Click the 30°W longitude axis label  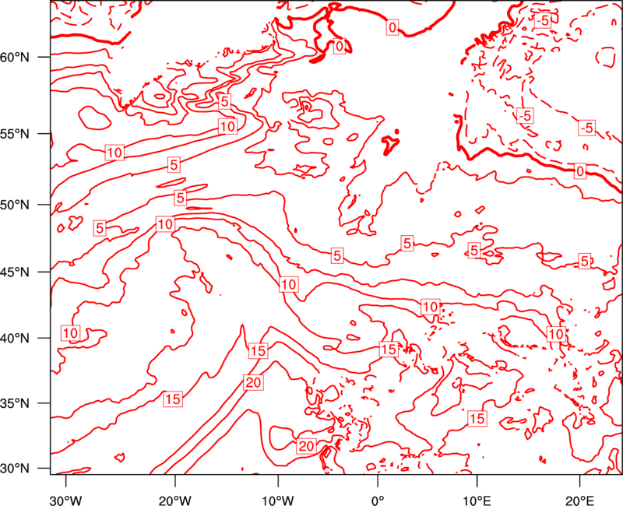coord(66,501)
